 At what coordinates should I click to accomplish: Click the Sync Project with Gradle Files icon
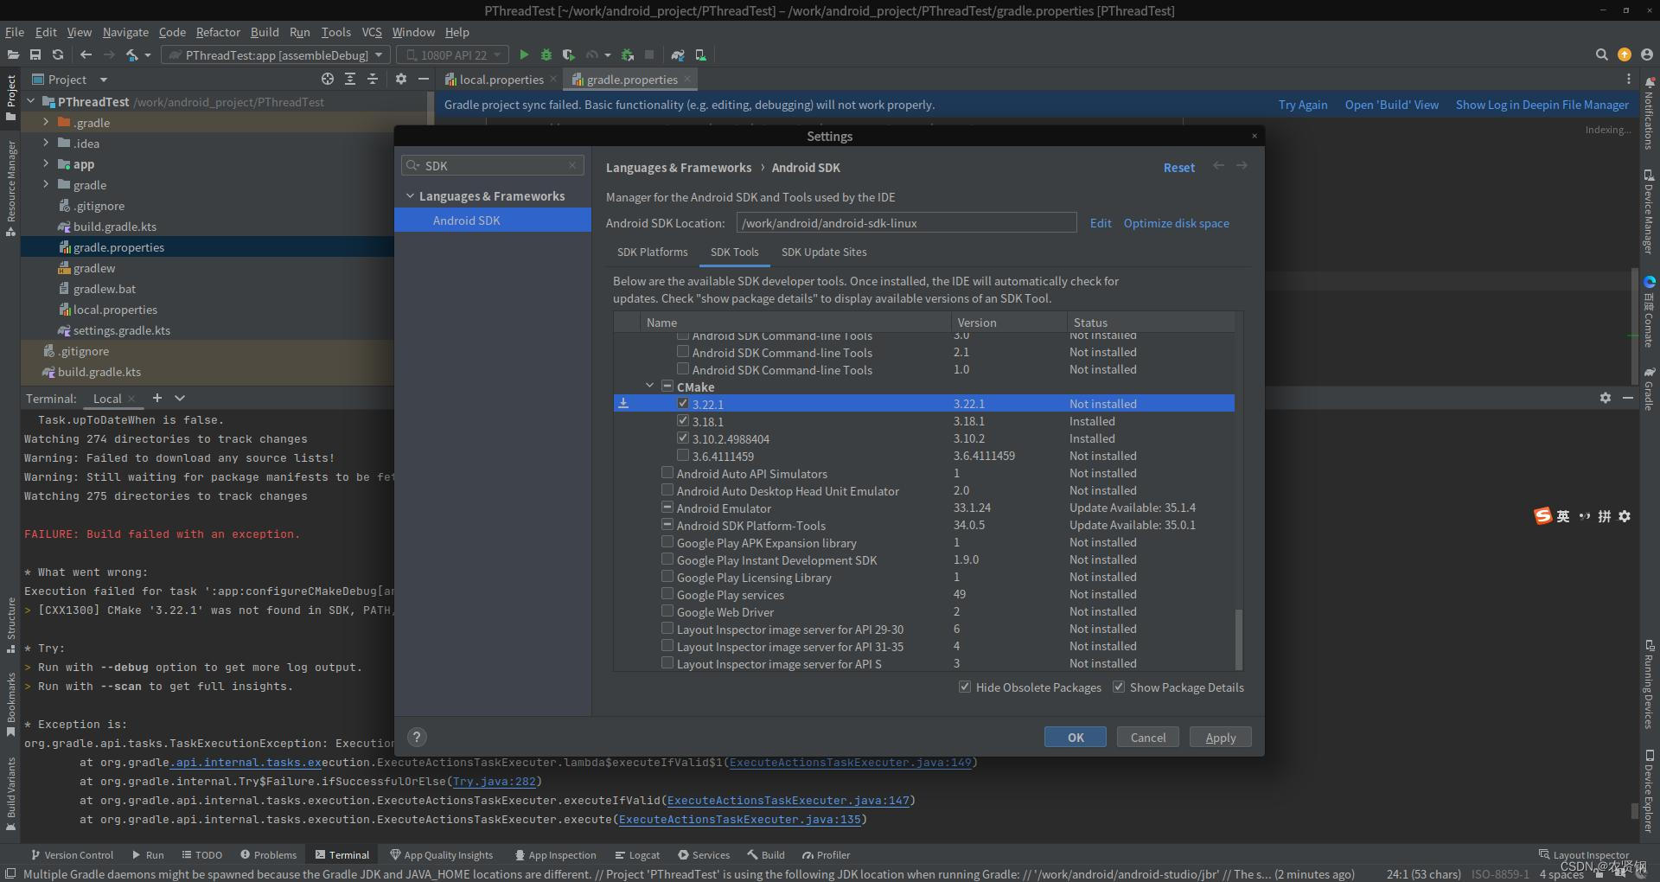(x=678, y=54)
